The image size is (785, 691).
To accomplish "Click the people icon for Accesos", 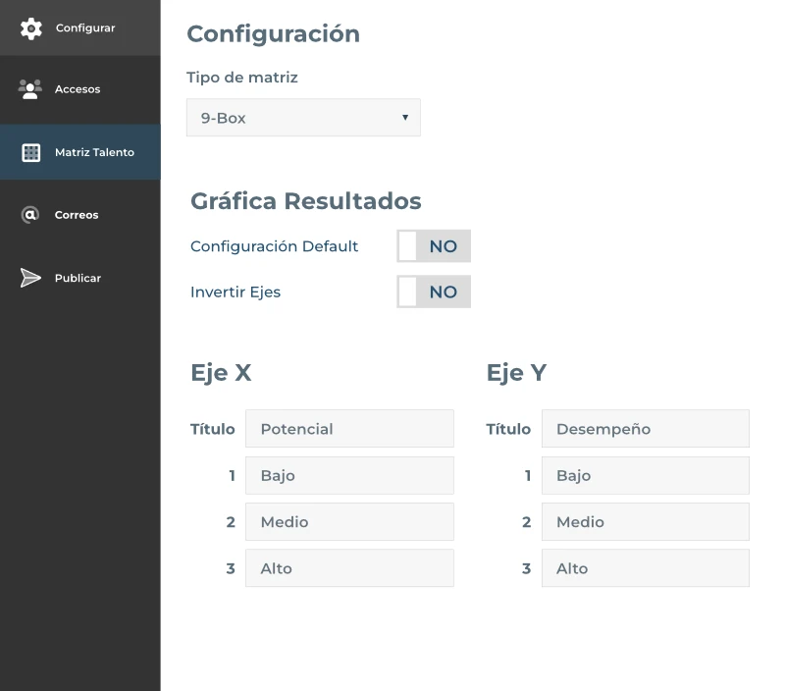I will pos(30,89).
